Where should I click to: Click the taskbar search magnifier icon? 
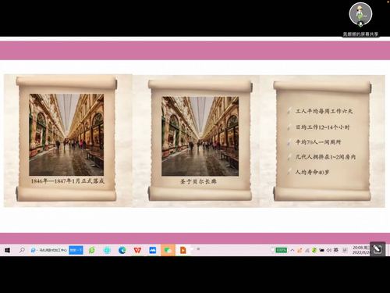click(x=22, y=250)
